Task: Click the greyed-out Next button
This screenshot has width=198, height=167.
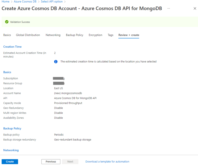Action: (70, 162)
